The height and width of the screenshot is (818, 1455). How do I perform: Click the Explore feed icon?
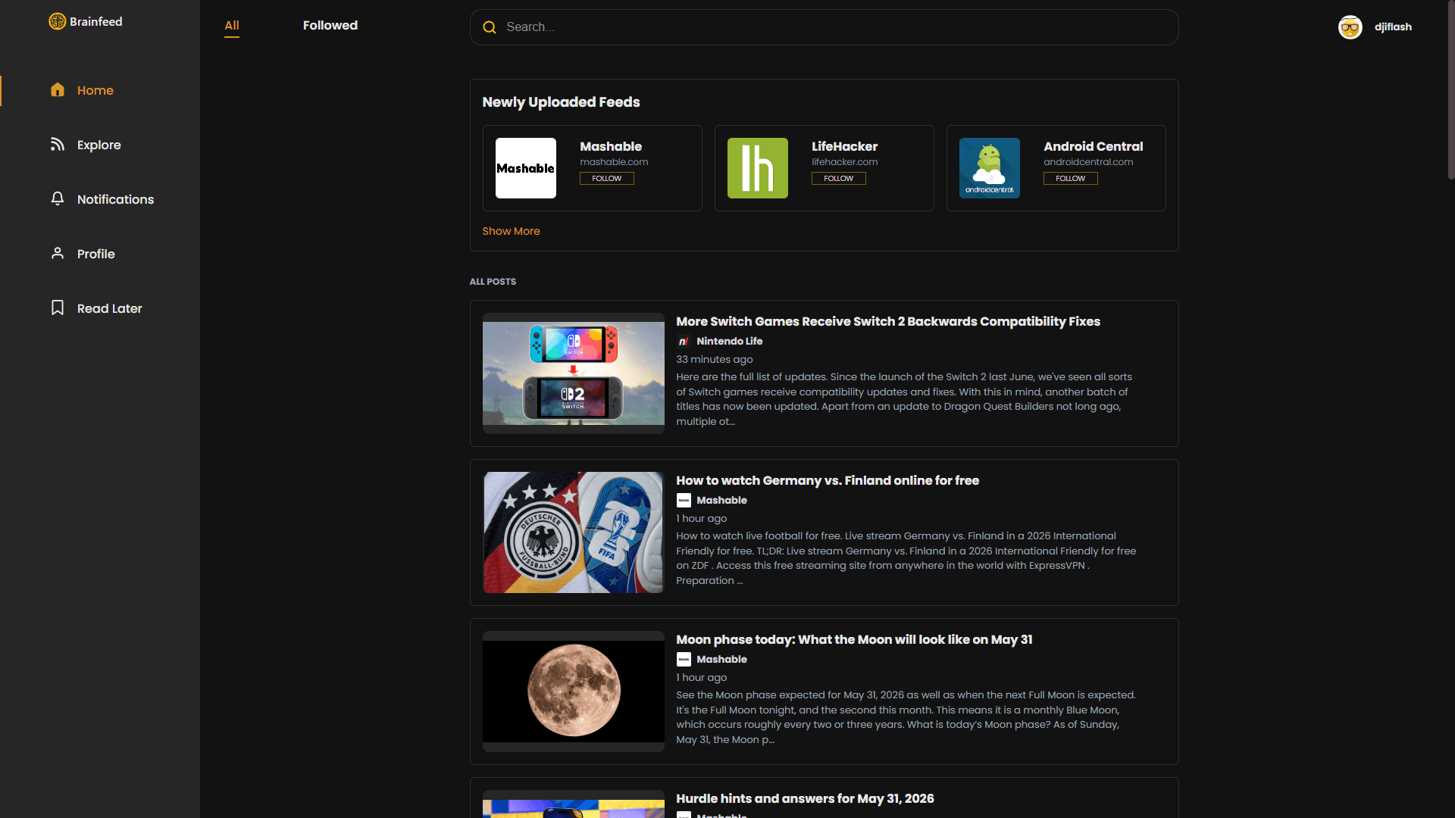(x=58, y=145)
